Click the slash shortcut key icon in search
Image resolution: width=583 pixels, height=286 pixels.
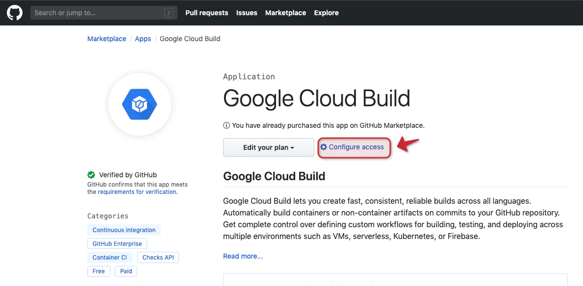pos(169,13)
